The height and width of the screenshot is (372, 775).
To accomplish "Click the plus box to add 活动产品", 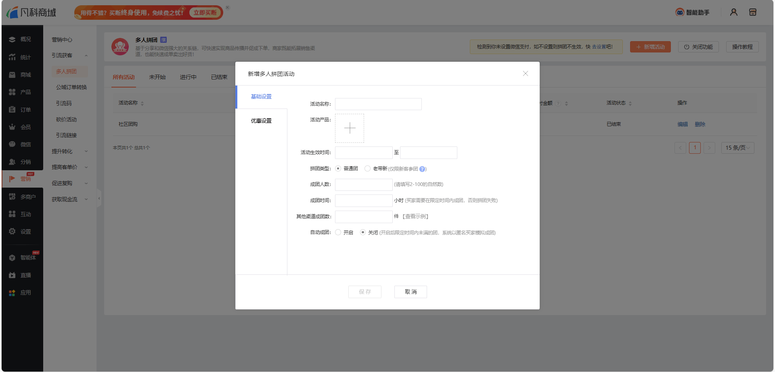I will coord(350,128).
